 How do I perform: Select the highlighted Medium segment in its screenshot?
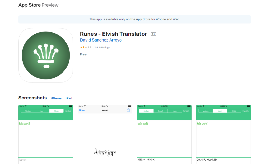pos(146,111)
